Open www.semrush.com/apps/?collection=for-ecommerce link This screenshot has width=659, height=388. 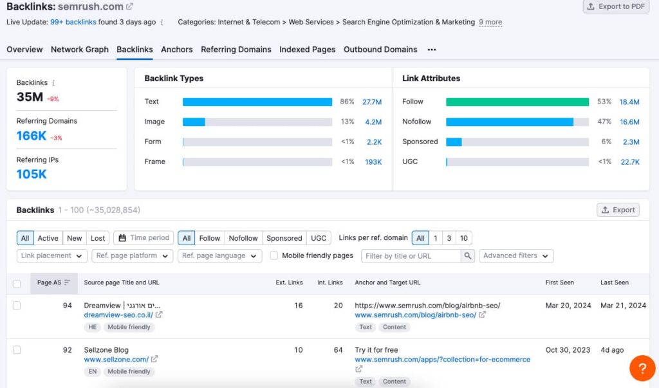click(443, 360)
